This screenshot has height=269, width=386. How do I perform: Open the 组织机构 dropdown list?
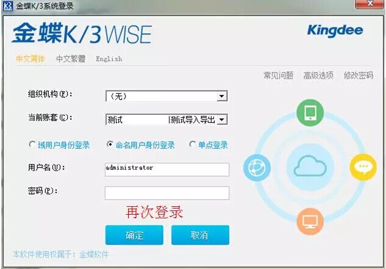221,96
